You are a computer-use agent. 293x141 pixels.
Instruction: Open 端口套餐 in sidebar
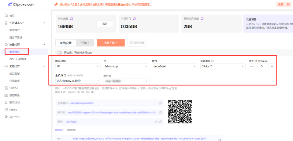15,74
